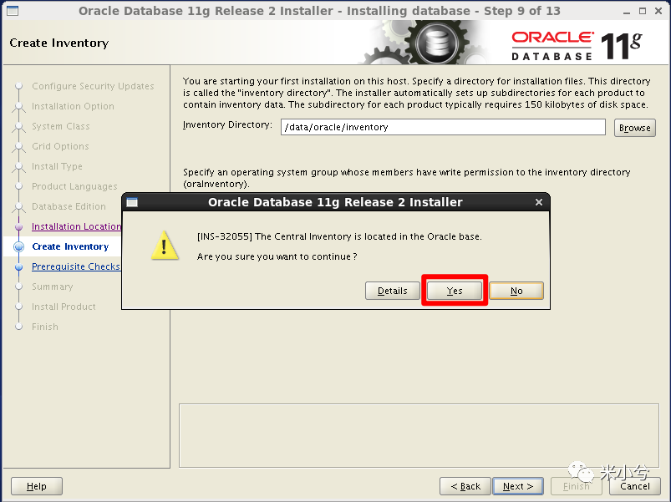Jump to the Installation Location step
Viewport: 671px width, 502px height.
point(76,226)
